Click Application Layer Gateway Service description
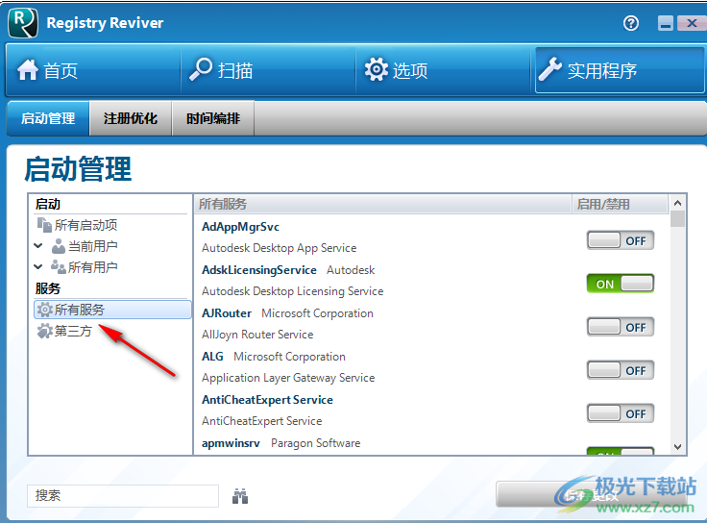Screen dimensions: 707x523 click(288, 378)
